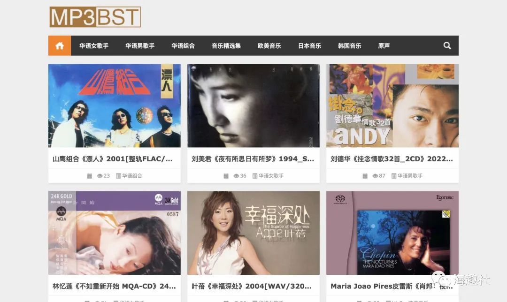The width and height of the screenshot is (507, 302).
Task: Click calendar icon under 刘德华 post
Action: [365, 176]
